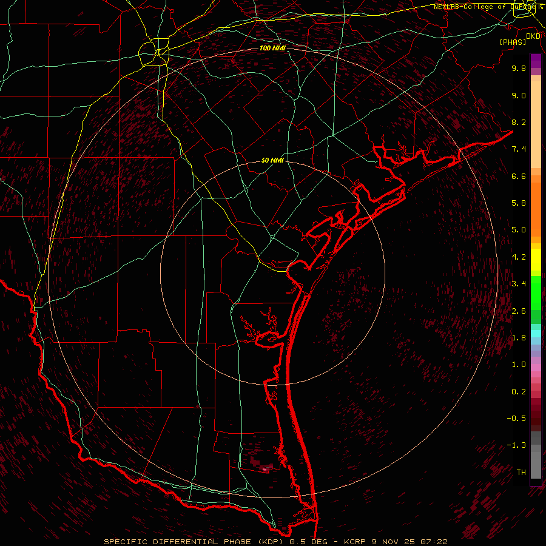Image resolution: width=546 pixels, height=546 pixels.
Task: Select the 2.6 scale value
Action: tap(519, 311)
